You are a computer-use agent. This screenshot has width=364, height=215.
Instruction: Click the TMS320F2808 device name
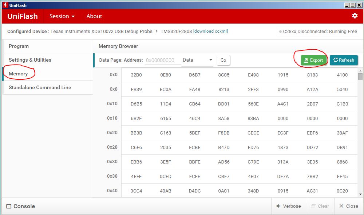click(176, 31)
